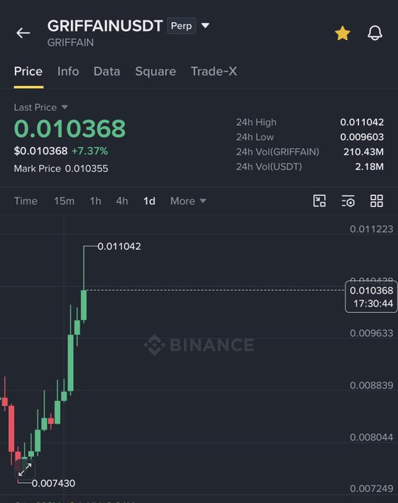Open the chart drawing tools icon
Image resolution: width=398 pixels, height=503 pixels.
(x=319, y=201)
